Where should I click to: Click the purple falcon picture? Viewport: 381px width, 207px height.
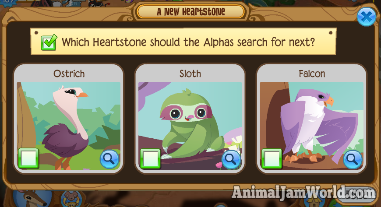pos(312,126)
